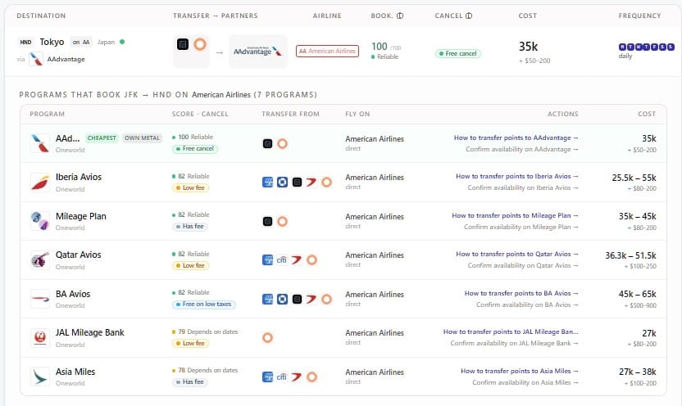The width and height of the screenshot is (682, 406).
Task: Click the daily frequency day dots
Action: pos(646,47)
